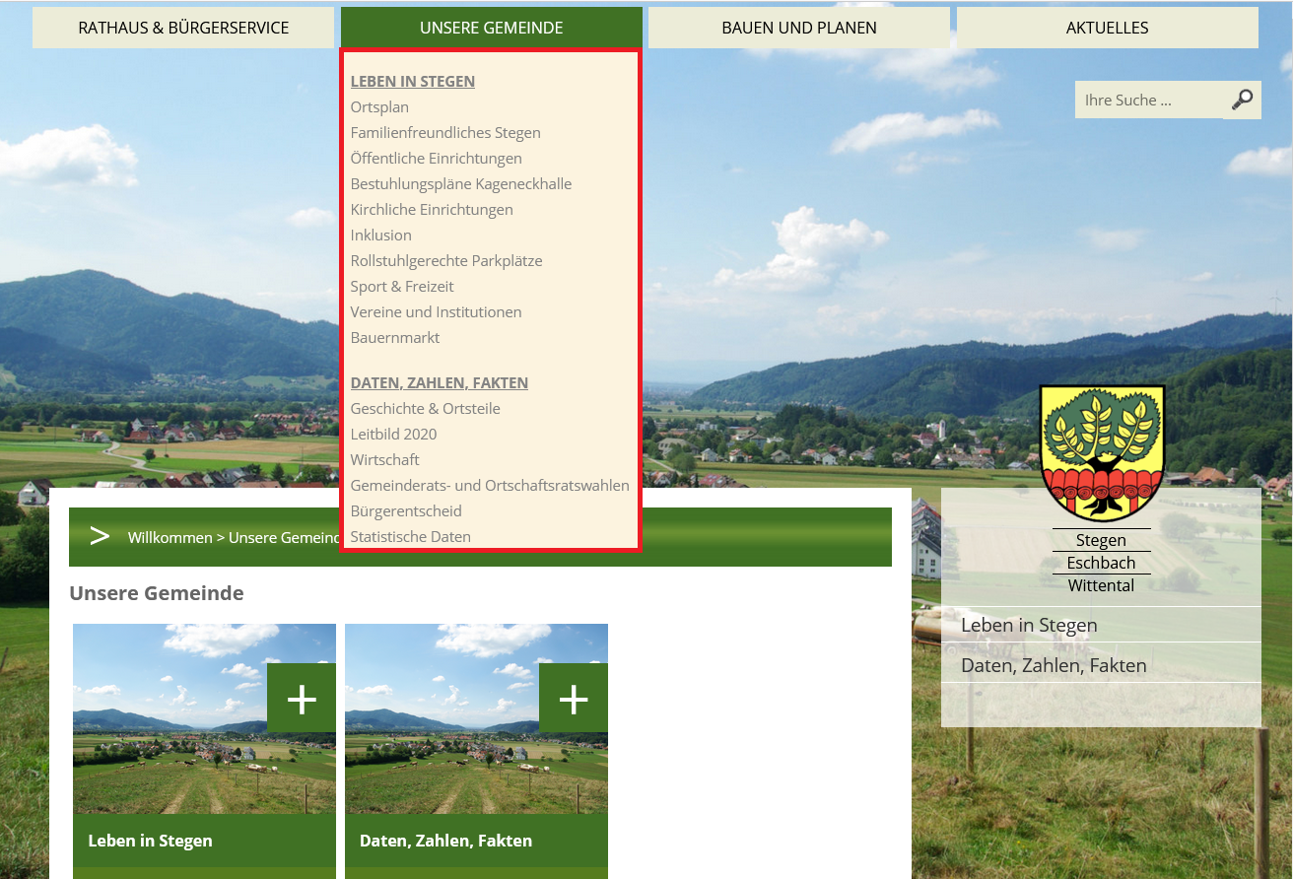This screenshot has width=1293, height=879.
Task: Expand the plus icon on Leben in Stegen tile
Action: pyautogui.click(x=302, y=699)
